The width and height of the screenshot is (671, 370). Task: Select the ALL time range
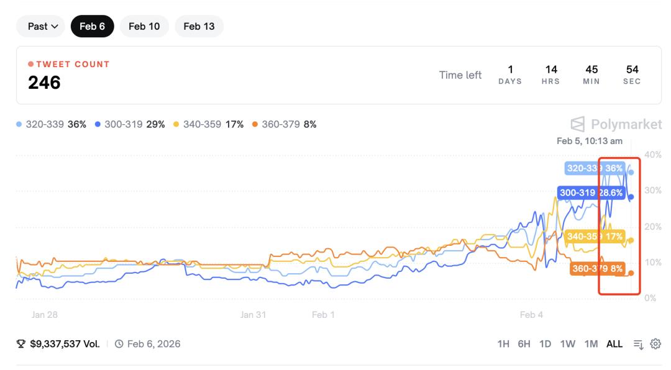[614, 344]
